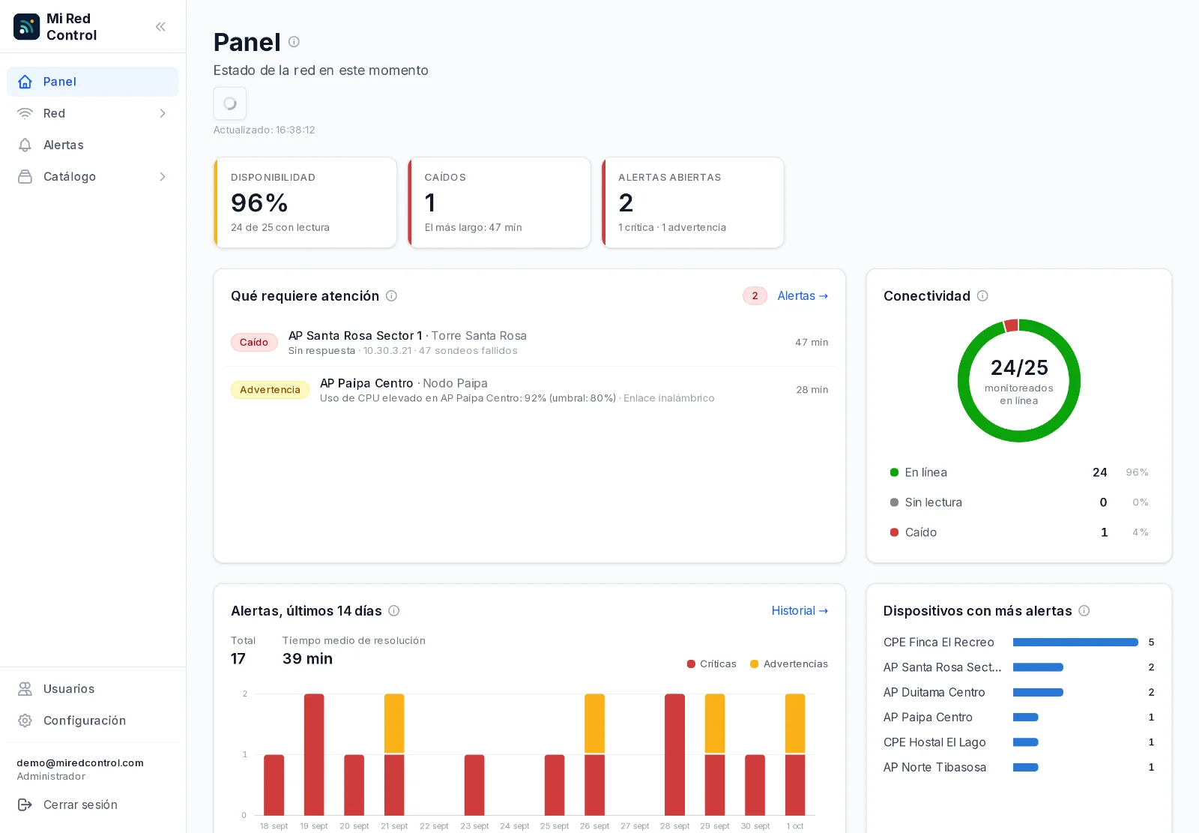Click the Actualizado: 16:38:12 timestamp
Screen dimensions: 1199x833
coord(264,130)
